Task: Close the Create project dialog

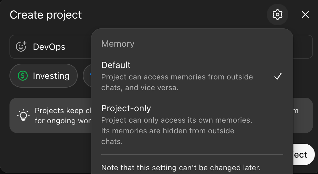Action: [x=305, y=14]
